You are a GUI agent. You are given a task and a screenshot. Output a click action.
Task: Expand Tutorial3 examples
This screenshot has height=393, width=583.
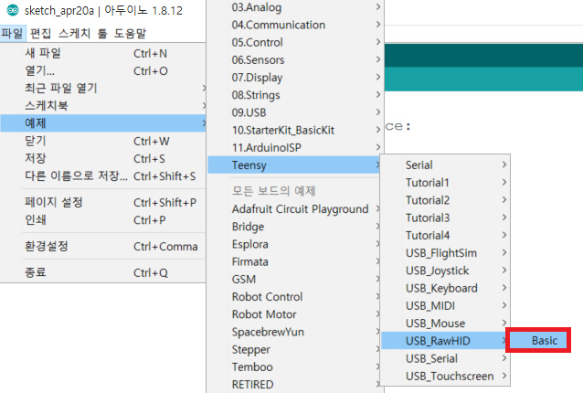click(445, 218)
